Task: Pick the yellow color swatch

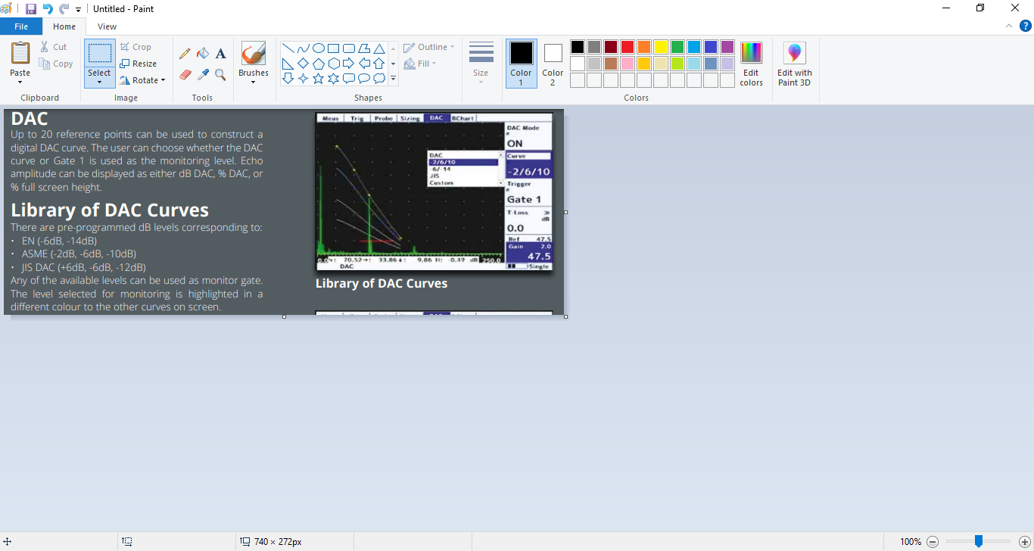Action: click(x=661, y=47)
